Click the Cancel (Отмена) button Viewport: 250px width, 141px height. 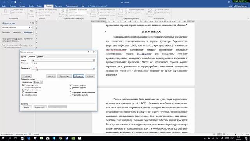pyautogui.click(x=90, y=76)
